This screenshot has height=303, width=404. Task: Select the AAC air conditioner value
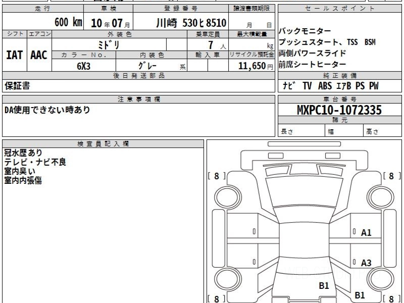pyautogui.click(x=39, y=55)
